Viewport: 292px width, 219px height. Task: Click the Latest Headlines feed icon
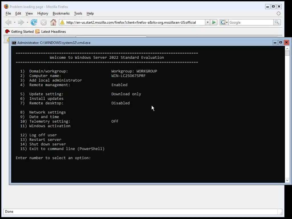(38, 31)
